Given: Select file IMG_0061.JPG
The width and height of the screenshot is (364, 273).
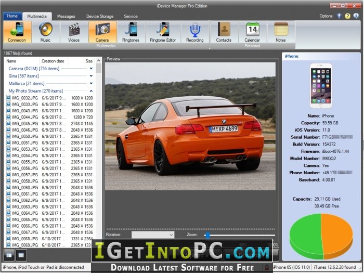Looking at the screenshot, I should [50, 194].
